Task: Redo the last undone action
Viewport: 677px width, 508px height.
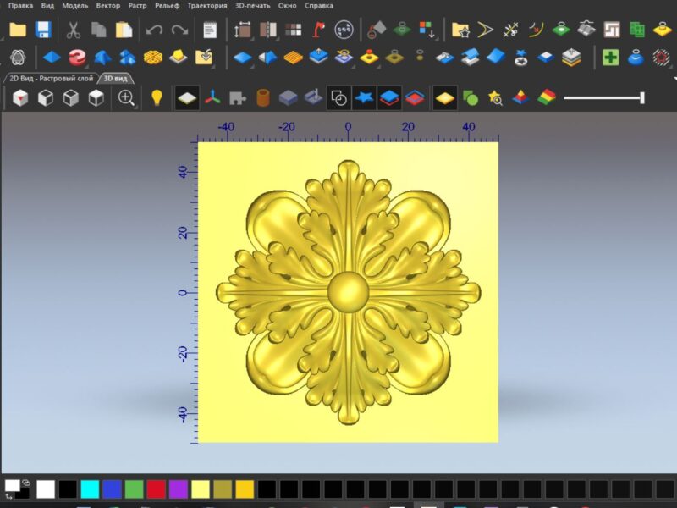Action: pyautogui.click(x=179, y=30)
